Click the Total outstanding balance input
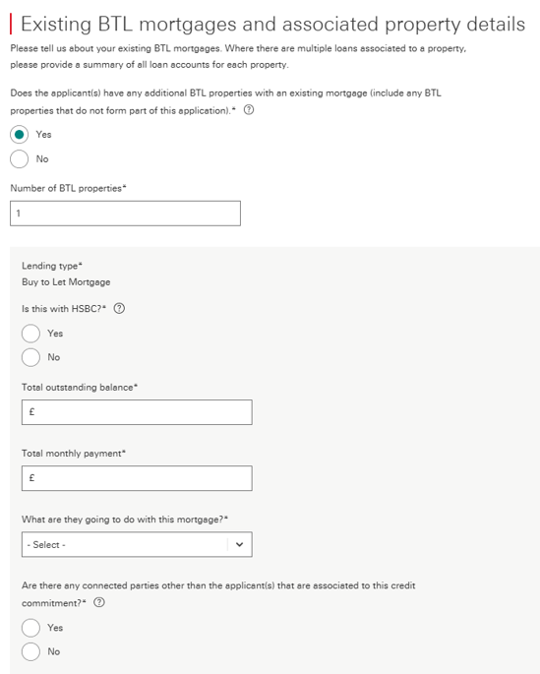The width and height of the screenshot is (540, 674). click(x=137, y=412)
